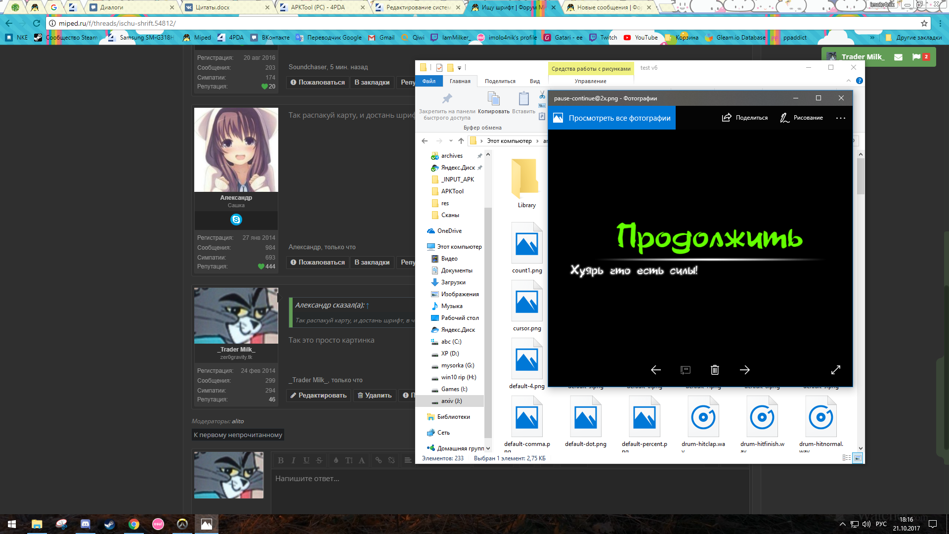Viewport: 949px width, 534px height.
Task: Click К первому непрочитанному link
Action: click(238, 435)
